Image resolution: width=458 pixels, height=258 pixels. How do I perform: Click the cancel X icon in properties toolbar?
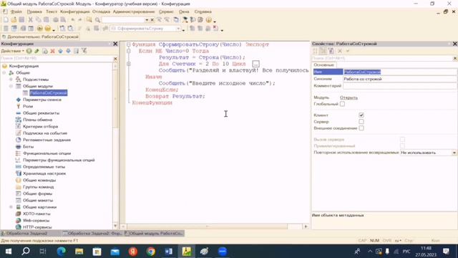(x=340, y=51)
